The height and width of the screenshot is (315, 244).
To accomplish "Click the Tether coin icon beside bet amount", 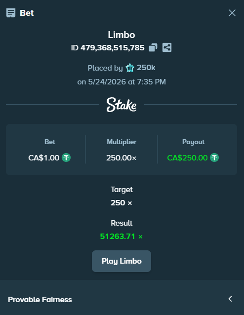I will 66,157.
